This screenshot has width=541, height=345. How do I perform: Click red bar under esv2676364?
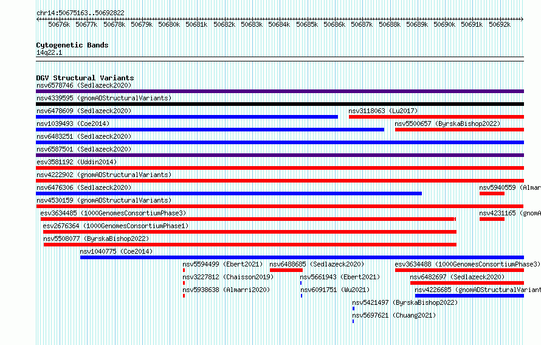tap(250, 232)
